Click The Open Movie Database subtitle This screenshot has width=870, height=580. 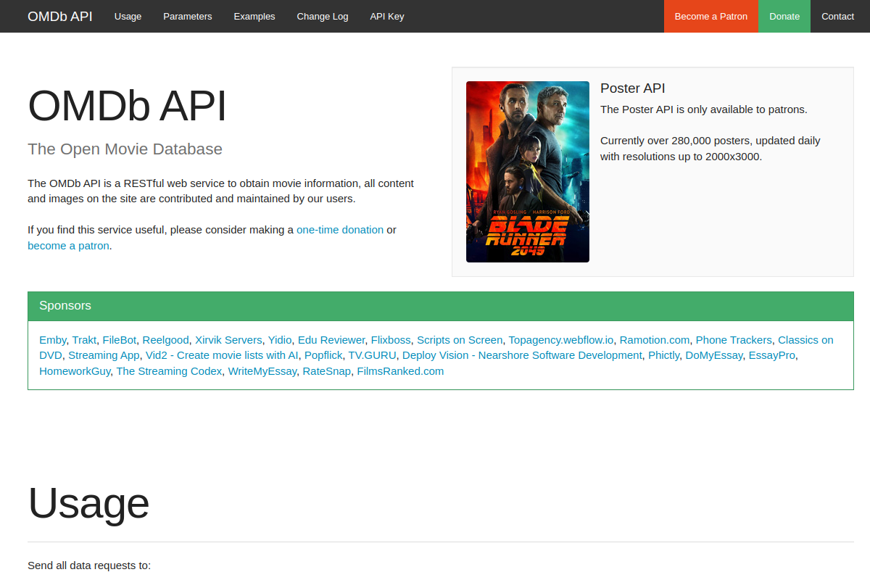click(125, 149)
